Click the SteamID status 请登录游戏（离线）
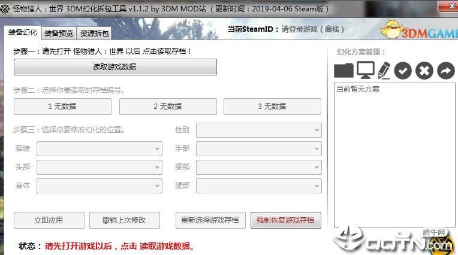This screenshot has height=255, width=458. (x=313, y=29)
